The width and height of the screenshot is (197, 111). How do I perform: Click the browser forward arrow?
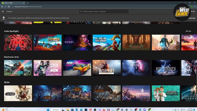click(6, 6)
